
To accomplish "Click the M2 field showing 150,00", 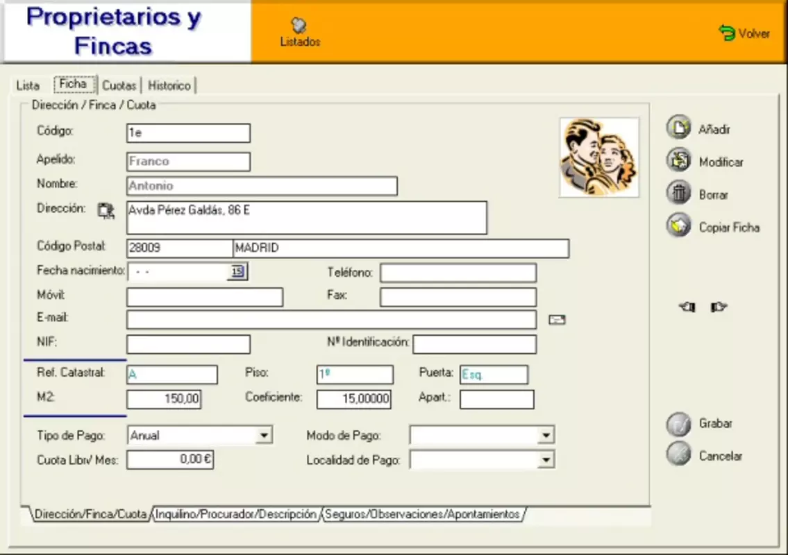I will (x=164, y=400).
